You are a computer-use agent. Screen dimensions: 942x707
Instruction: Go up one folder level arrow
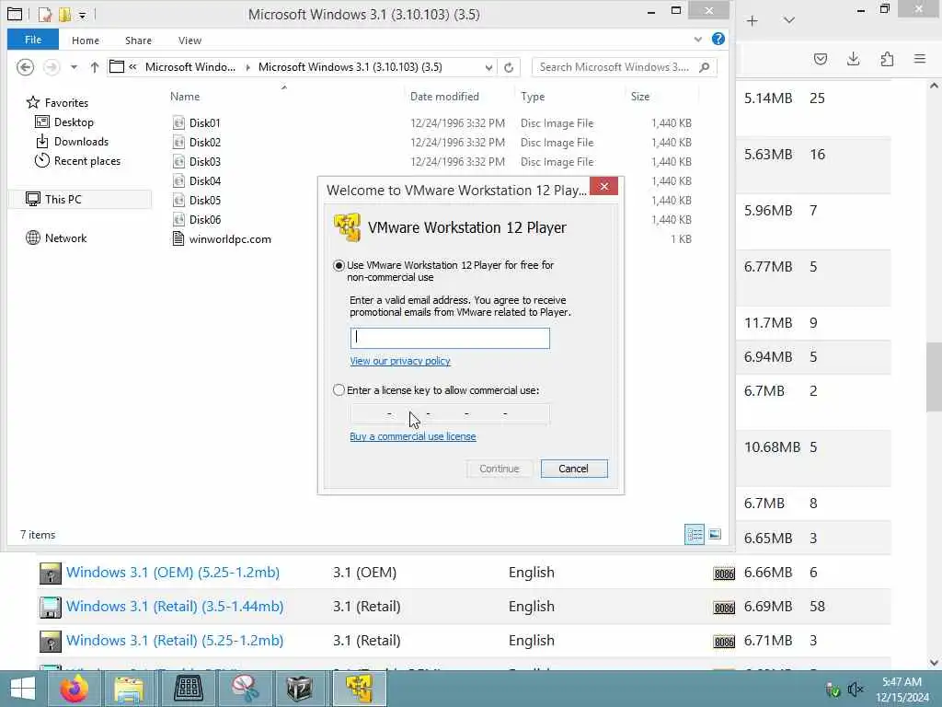click(95, 67)
